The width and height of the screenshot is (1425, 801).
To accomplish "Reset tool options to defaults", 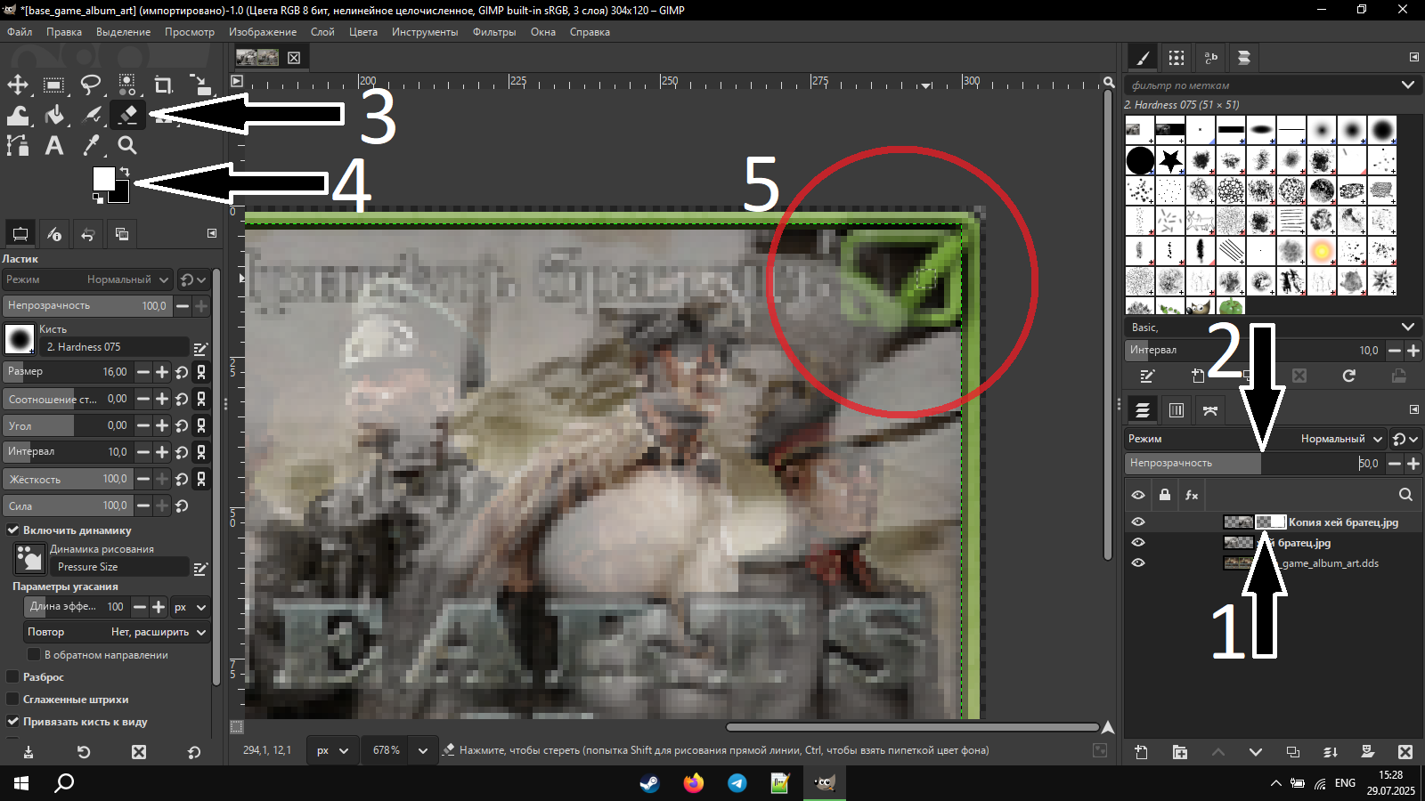I will click(x=194, y=752).
